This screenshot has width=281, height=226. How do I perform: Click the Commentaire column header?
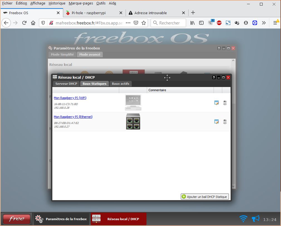(x=180, y=90)
